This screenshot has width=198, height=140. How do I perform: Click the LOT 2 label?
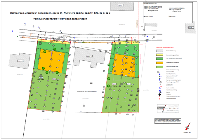coord(54,79)
